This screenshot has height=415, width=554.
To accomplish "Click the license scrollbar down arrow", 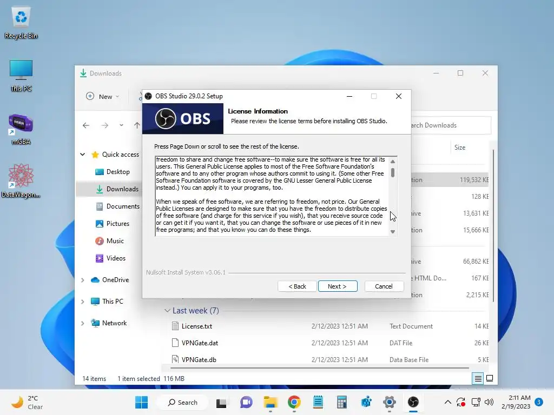I will [x=393, y=232].
